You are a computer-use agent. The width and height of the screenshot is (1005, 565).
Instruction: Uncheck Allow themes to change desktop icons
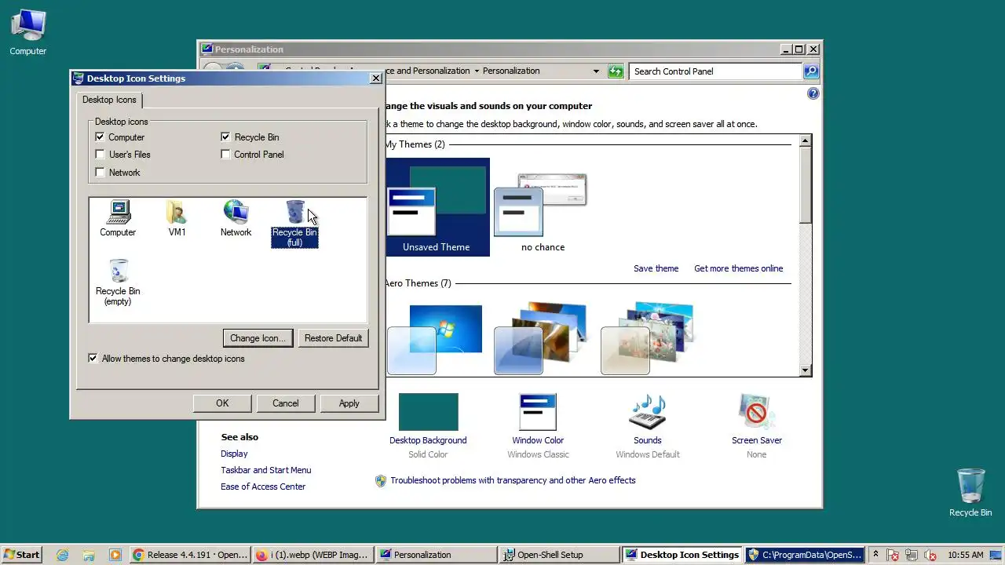coord(93,359)
